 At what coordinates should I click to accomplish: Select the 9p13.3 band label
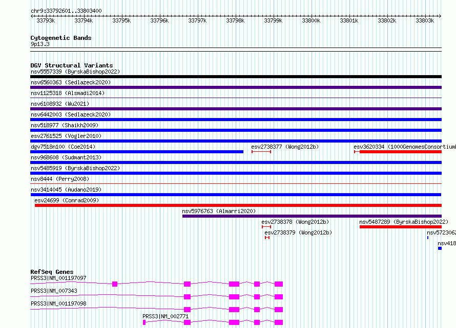[x=40, y=44]
